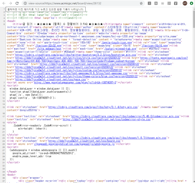The image size is (195, 183).
Task: Click the '<!--[if !IE]>' comment line
Action: [x=44, y=18]
